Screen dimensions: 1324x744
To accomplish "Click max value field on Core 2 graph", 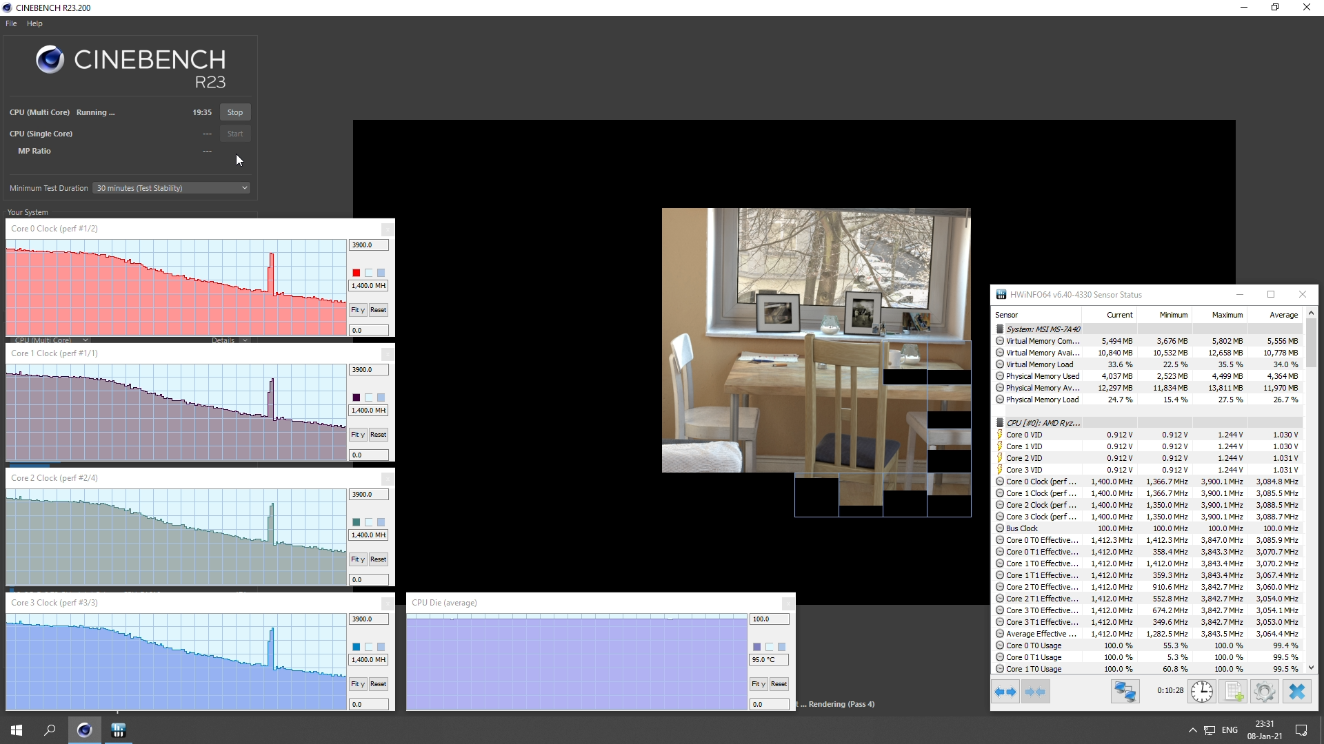I will (x=368, y=495).
